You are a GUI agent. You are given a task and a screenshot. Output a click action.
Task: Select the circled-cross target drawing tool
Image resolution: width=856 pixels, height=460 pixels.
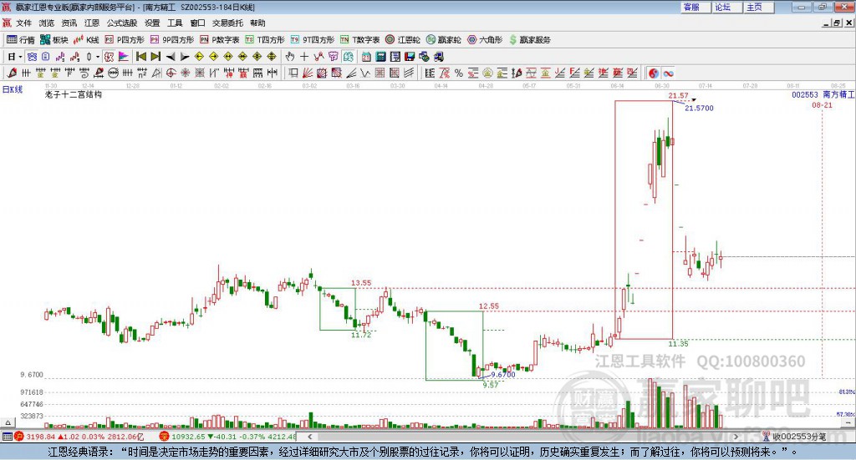(171, 73)
